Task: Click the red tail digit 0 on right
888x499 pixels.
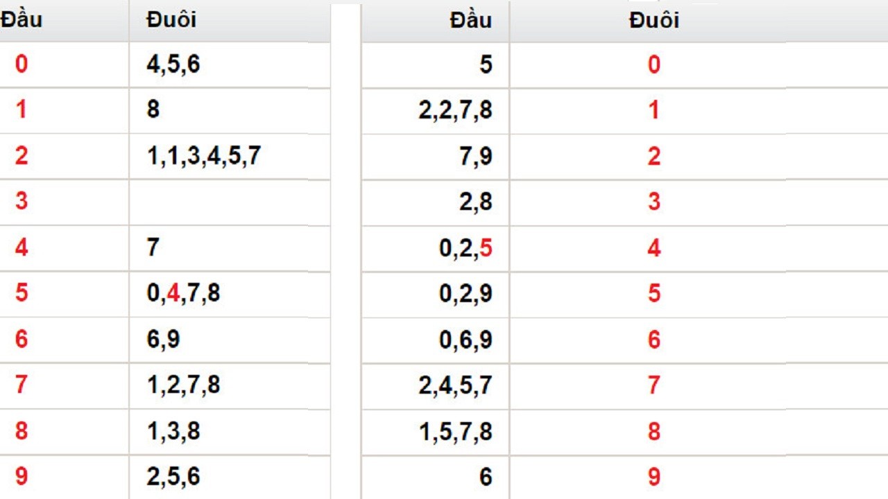Action: point(654,65)
